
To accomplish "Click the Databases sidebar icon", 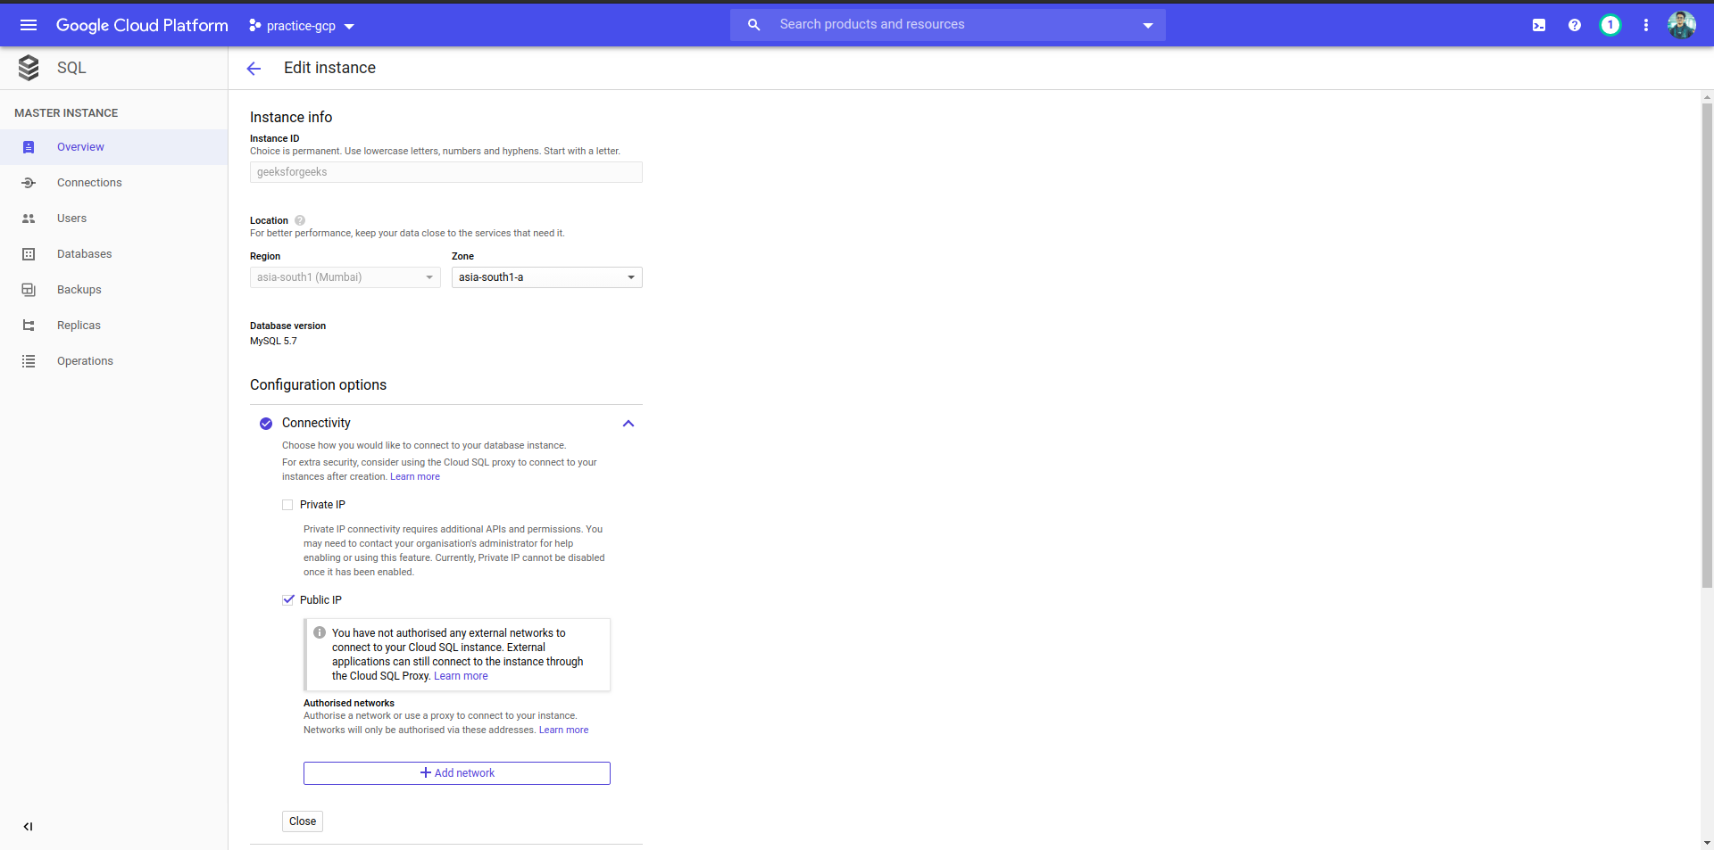I will coord(29,254).
